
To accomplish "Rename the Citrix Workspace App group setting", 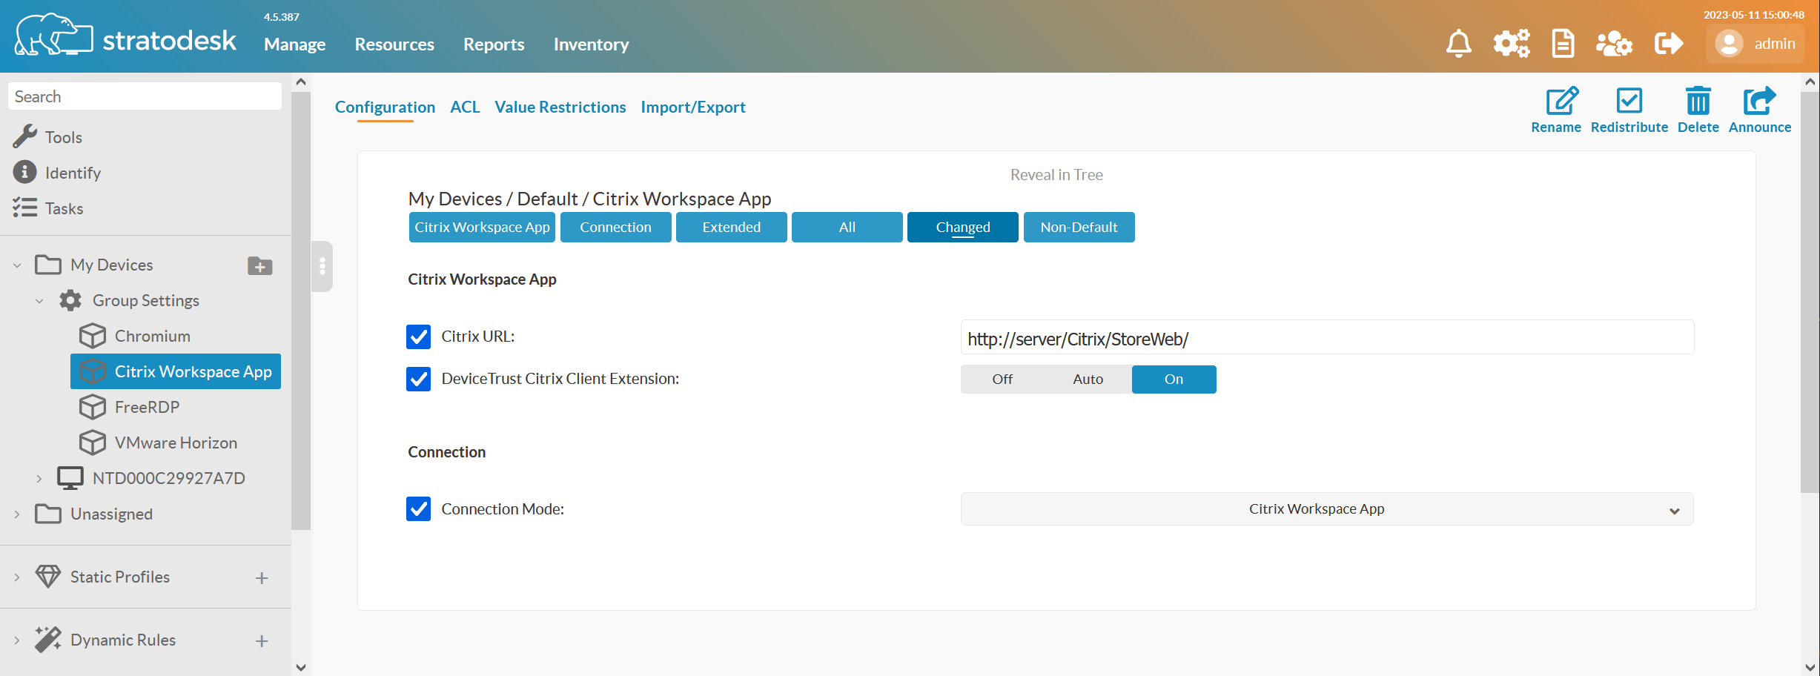I will [1557, 108].
